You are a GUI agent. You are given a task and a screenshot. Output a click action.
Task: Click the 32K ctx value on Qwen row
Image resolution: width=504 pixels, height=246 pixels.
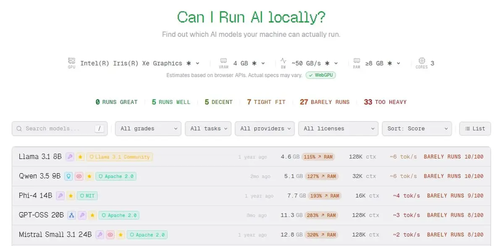pos(364,176)
